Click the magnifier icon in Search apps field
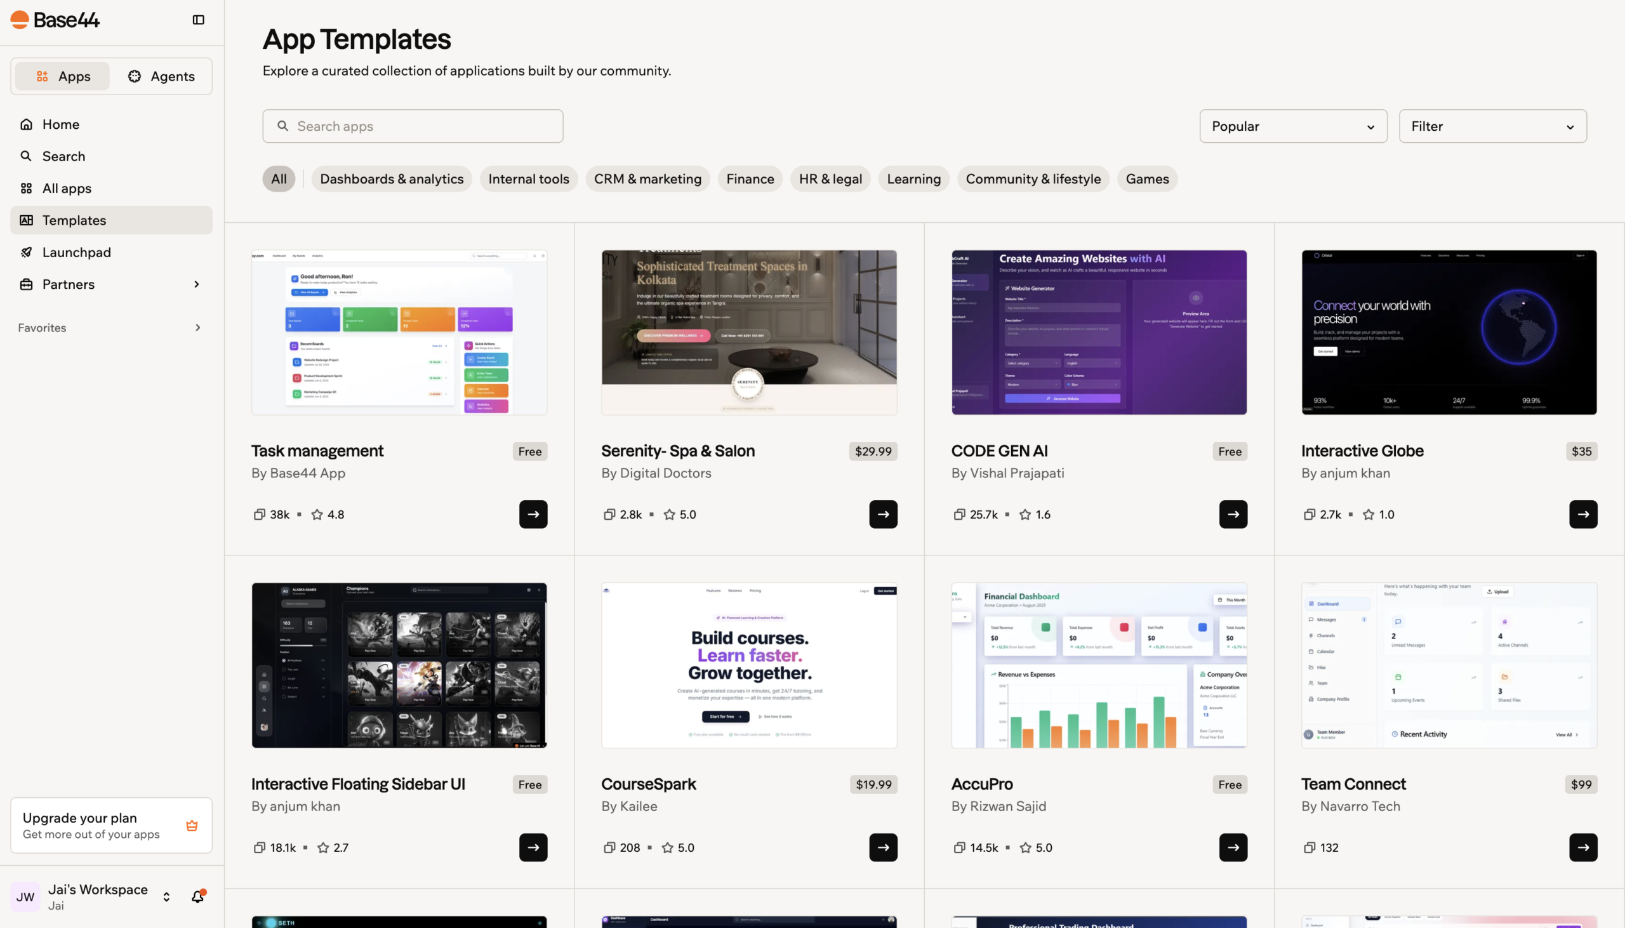Image resolution: width=1625 pixels, height=928 pixels. [283, 126]
